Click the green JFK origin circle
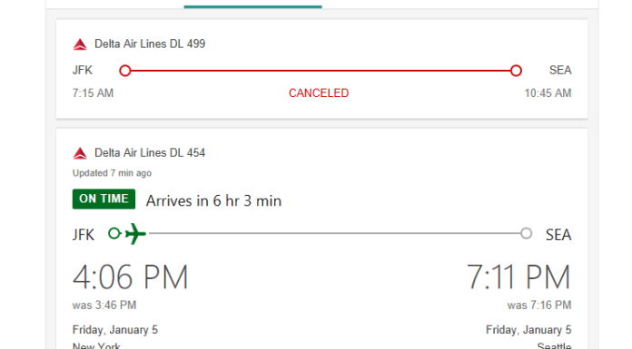 coord(114,234)
